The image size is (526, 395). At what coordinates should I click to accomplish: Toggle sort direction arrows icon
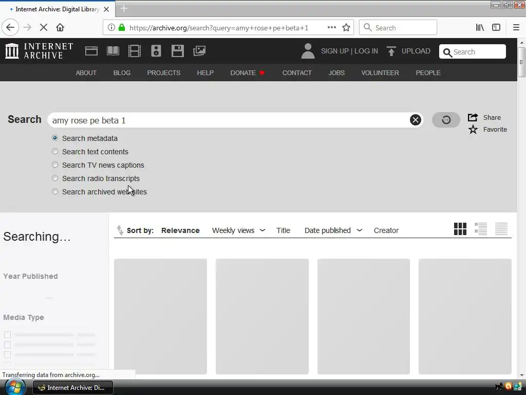[x=120, y=230]
